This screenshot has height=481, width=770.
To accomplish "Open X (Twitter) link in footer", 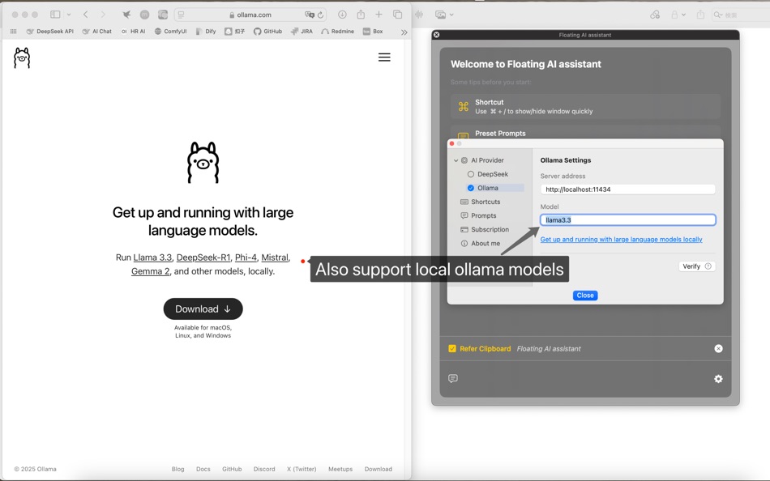I will point(302,469).
